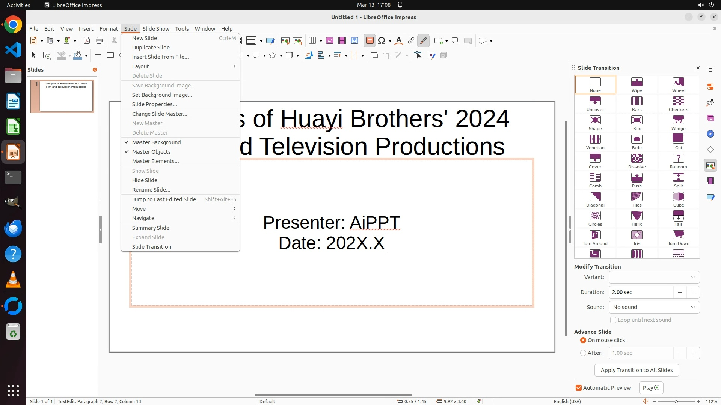Pick the Cube transition icon
Image resolution: width=721 pixels, height=405 pixels.
[678, 197]
